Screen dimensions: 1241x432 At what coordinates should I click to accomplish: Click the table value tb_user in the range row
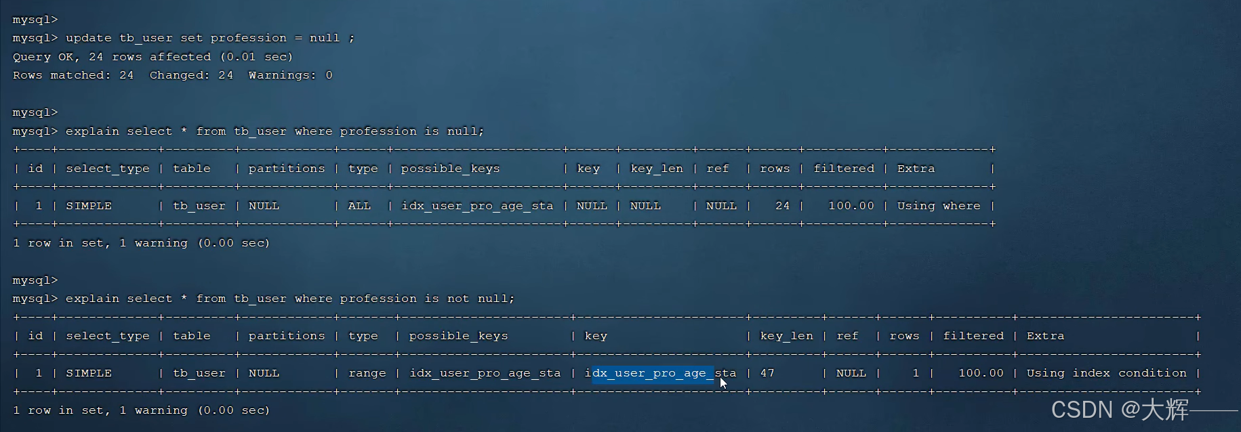click(x=199, y=373)
